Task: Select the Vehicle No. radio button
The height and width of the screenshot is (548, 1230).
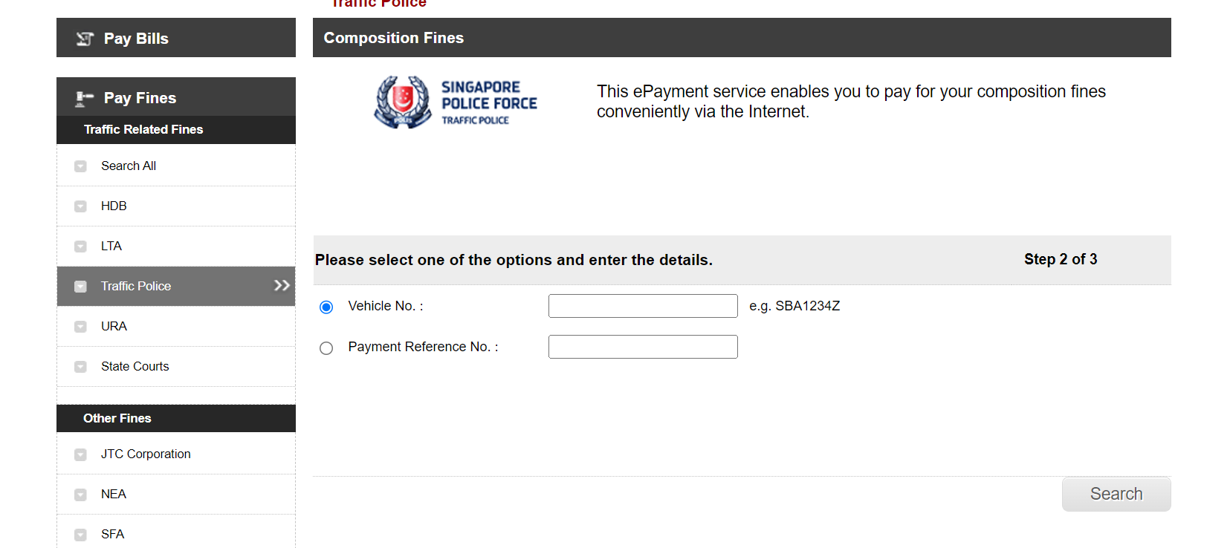Action: click(x=326, y=307)
